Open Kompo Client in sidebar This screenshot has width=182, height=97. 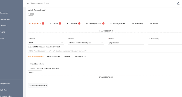click(x=5, y=84)
